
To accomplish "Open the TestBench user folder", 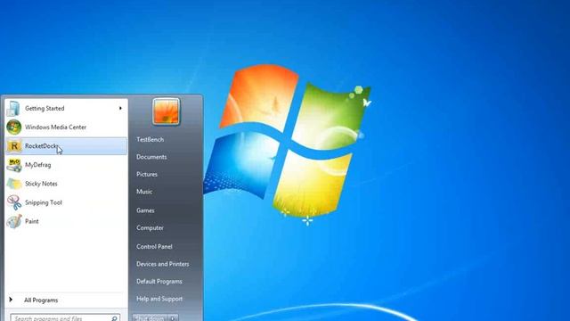I will click(151, 139).
